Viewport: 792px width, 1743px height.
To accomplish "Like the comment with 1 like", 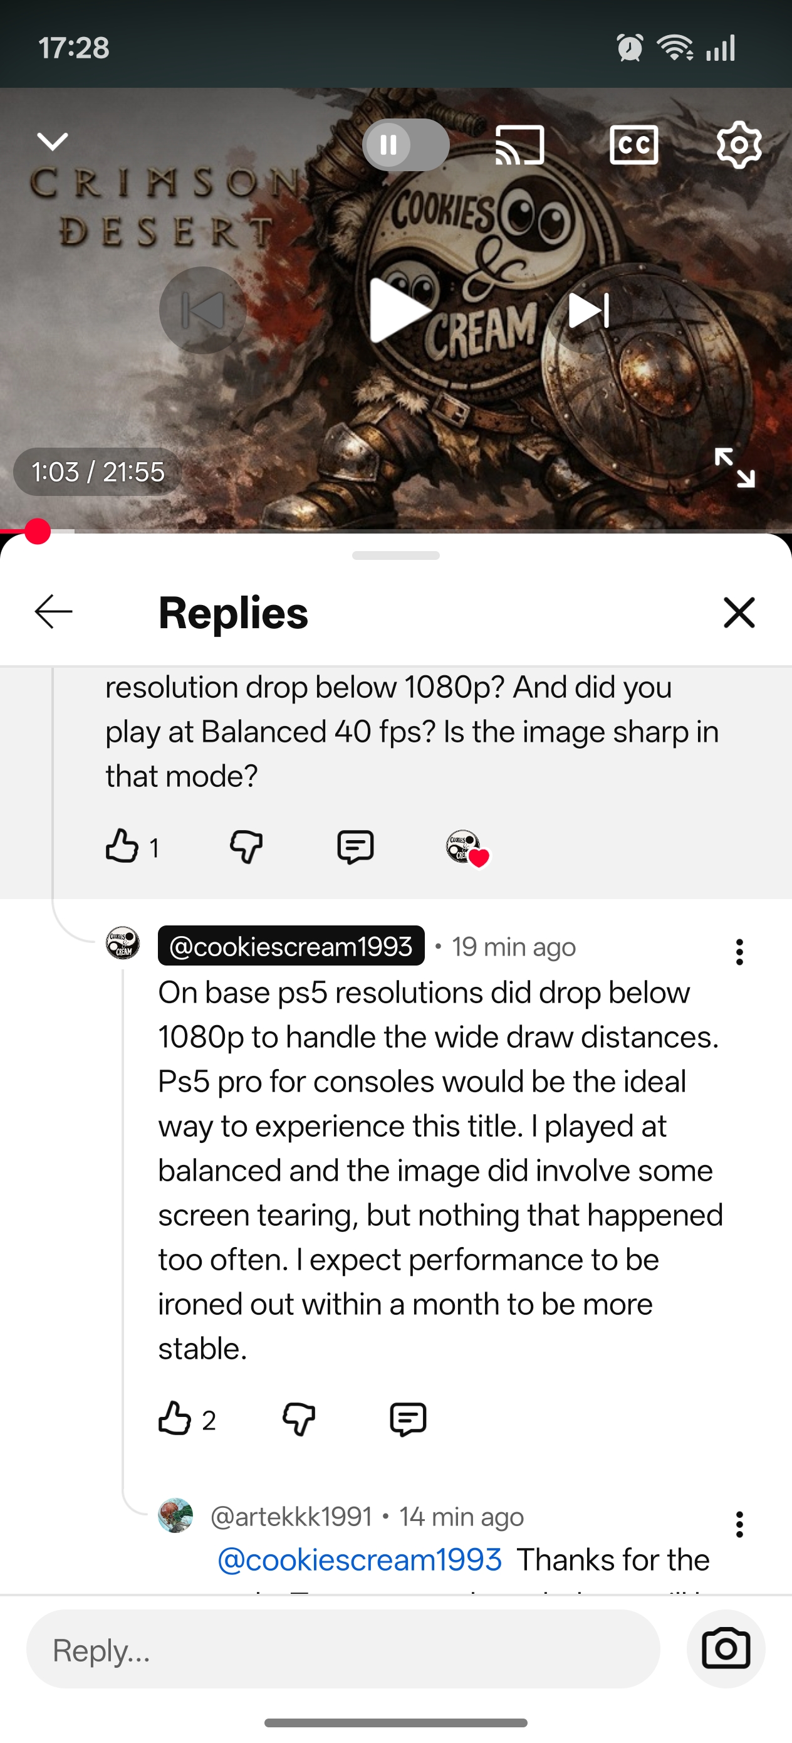I will click(x=122, y=846).
